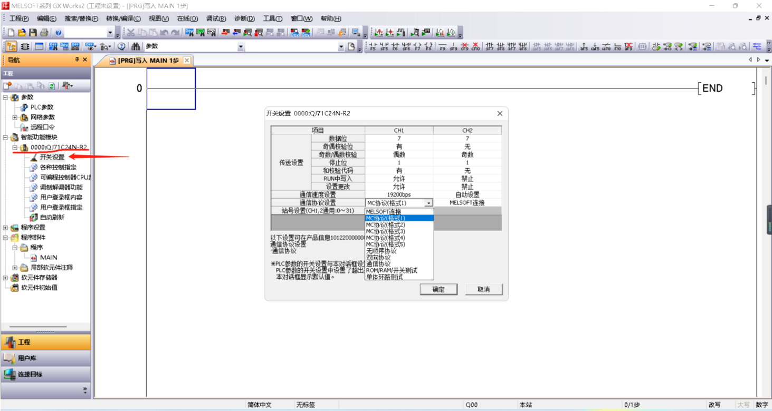772x411 pixels.
Task: Click the aF9 delete line symbol
Action: pos(628,46)
